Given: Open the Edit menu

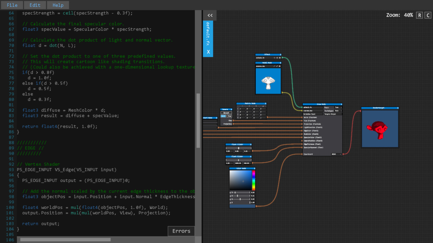Looking at the screenshot, I should click(35, 5).
